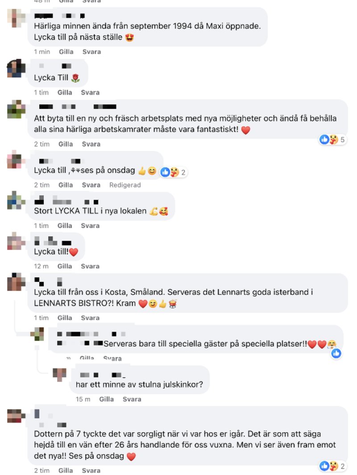Screen dimensions: 357x475
Task: Open '1 tim' timestamp on Kosta comment
Action: [x=41, y=318]
